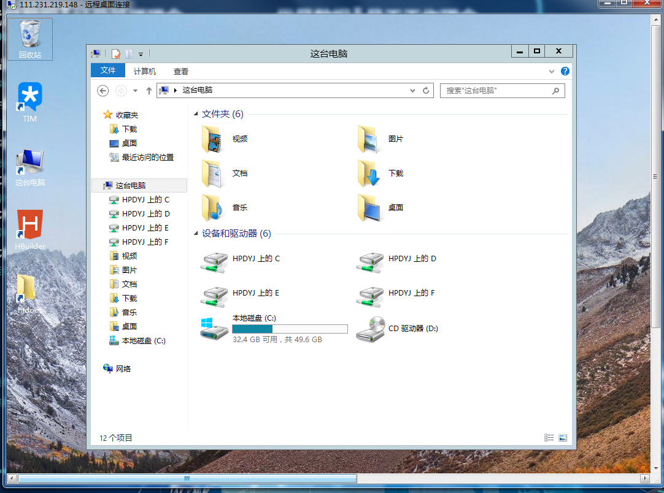Open the 图片 folder in main pane
The image size is (664, 493).
click(380, 139)
